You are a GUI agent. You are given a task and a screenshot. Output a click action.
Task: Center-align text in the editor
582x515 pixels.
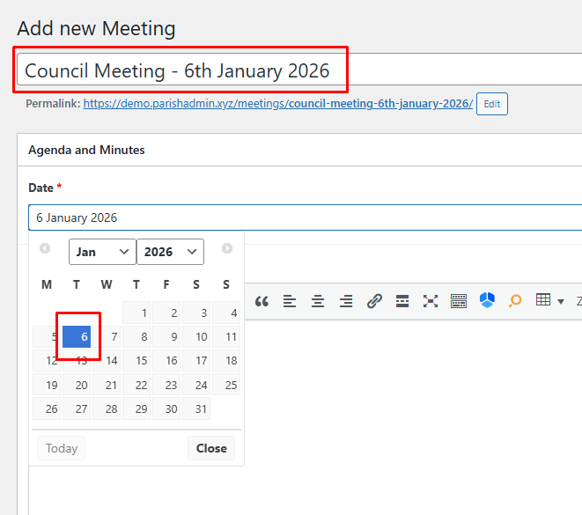coord(318,301)
